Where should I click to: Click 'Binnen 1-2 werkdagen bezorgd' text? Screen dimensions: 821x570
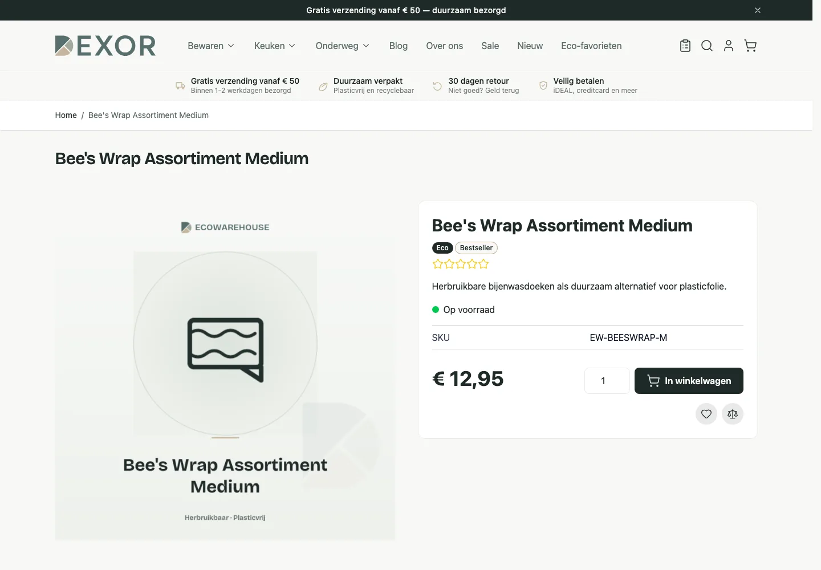tap(241, 91)
